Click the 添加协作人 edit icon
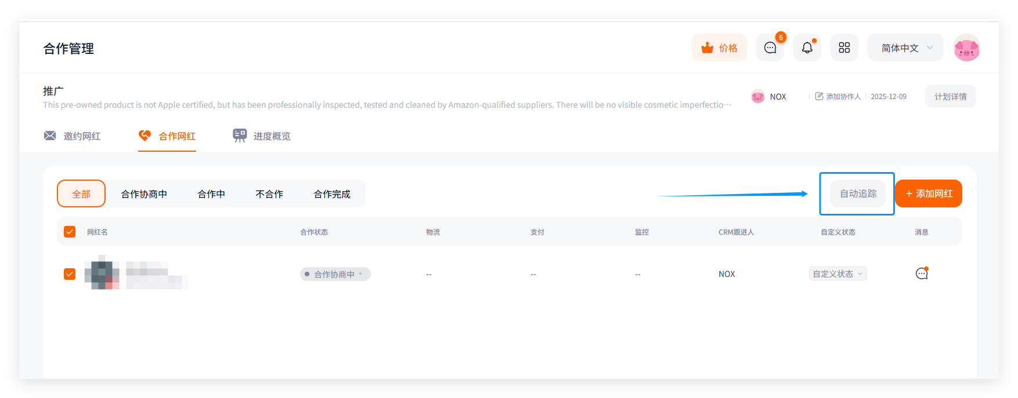 (x=819, y=96)
